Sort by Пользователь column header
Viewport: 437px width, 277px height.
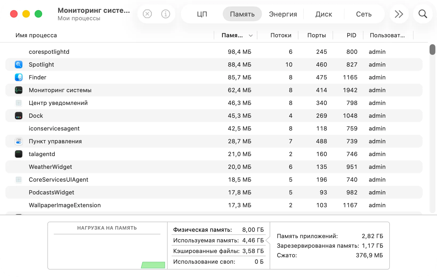point(387,35)
